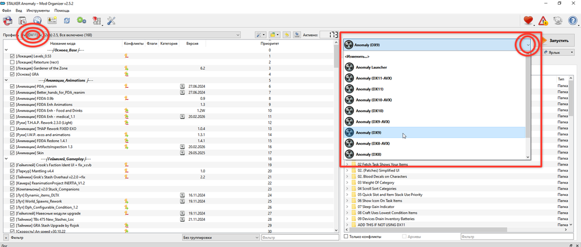The image size is (581, 247).
Task: Open the Инструменты menu
Action: click(38, 10)
